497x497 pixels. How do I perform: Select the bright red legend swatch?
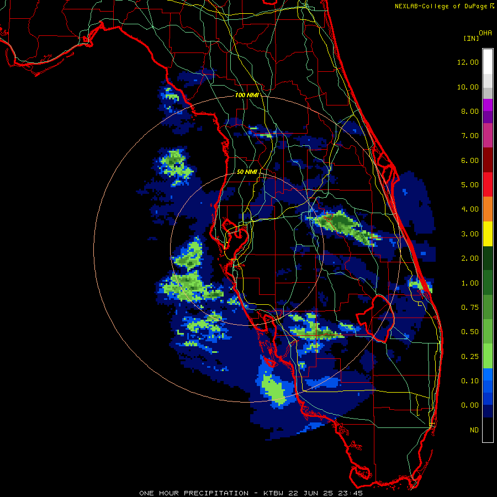[488, 184]
